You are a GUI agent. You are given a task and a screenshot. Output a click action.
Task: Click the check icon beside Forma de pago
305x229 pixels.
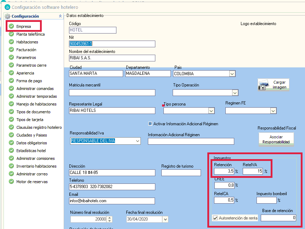coord(11,81)
